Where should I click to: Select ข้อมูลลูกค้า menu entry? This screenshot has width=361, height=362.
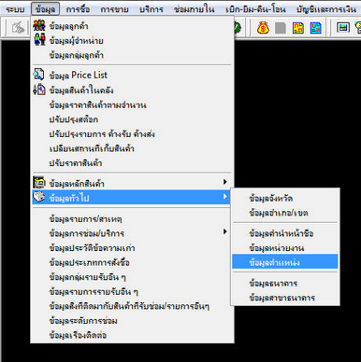pyautogui.click(x=132, y=26)
